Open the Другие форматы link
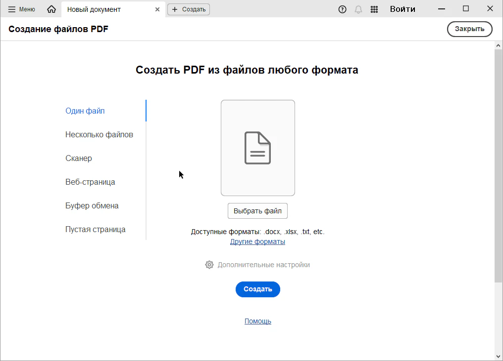The width and height of the screenshot is (503, 361). click(x=257, y=241)
